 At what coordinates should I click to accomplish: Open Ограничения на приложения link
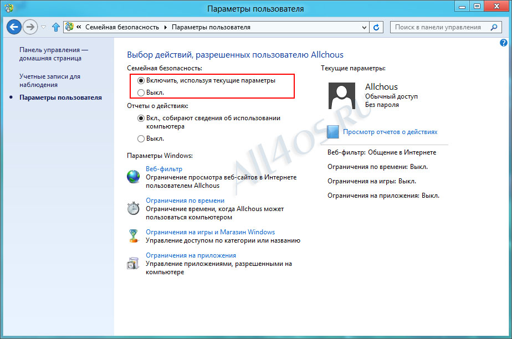(x=191, y=255)
